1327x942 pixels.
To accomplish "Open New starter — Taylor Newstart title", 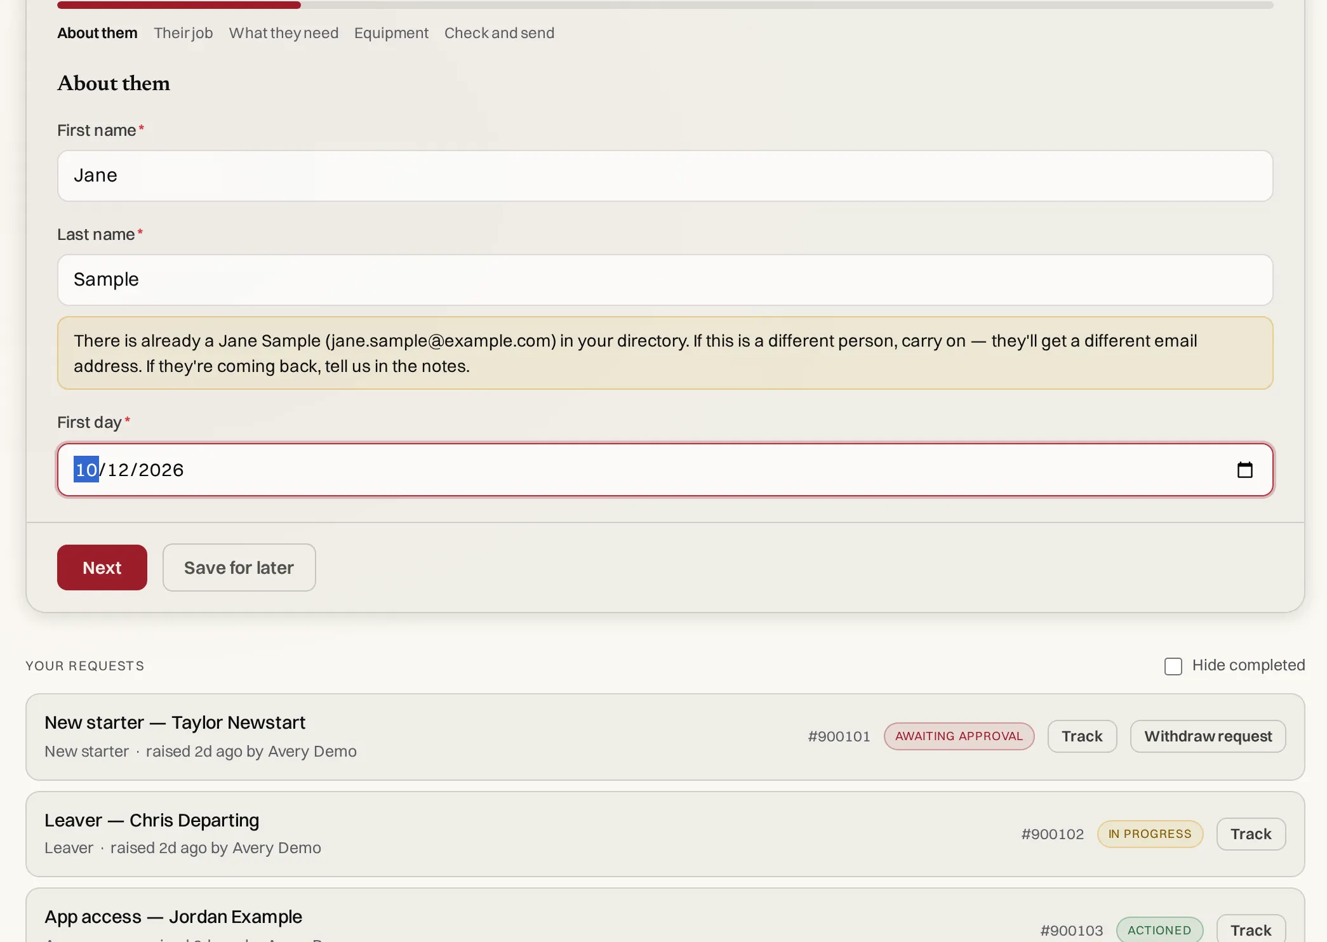I will 175,722.
